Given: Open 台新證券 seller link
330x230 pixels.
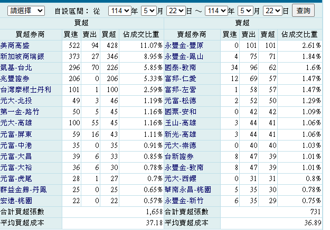Looking at the screenshot, I should click(x=179, y=156).
